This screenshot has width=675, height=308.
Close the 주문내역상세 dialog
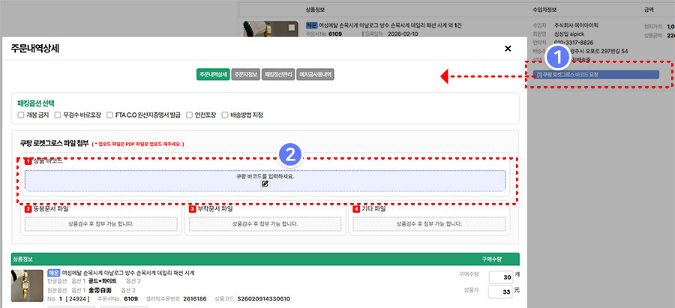508,49
